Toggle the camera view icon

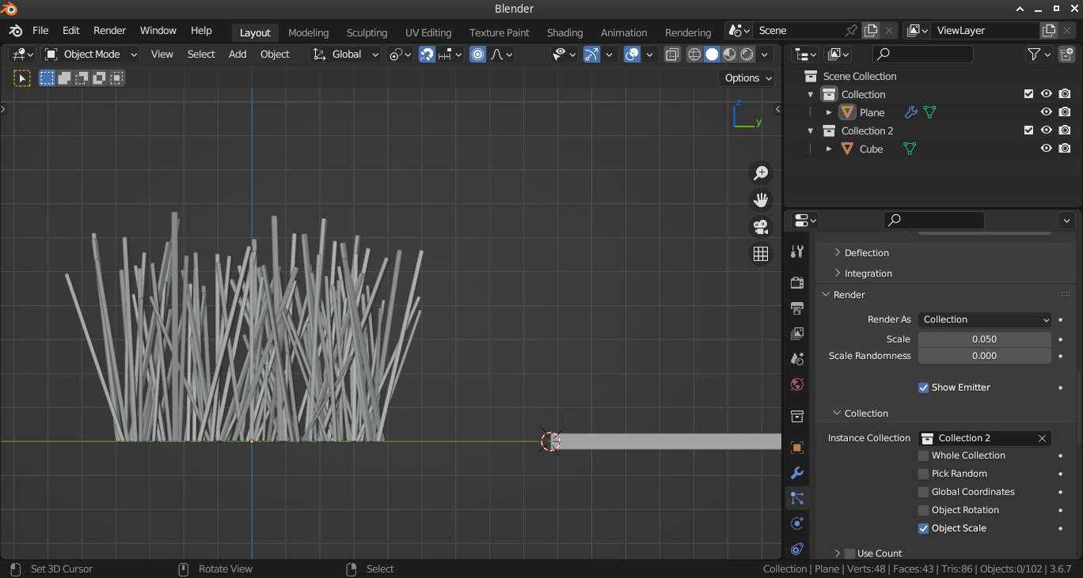pos(761,227)
